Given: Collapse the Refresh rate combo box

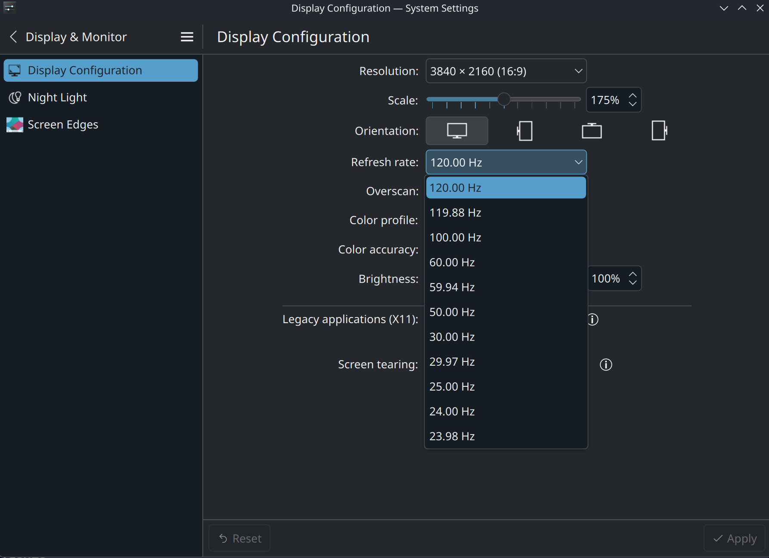Looking at the screenshot, I should [506, 162].
